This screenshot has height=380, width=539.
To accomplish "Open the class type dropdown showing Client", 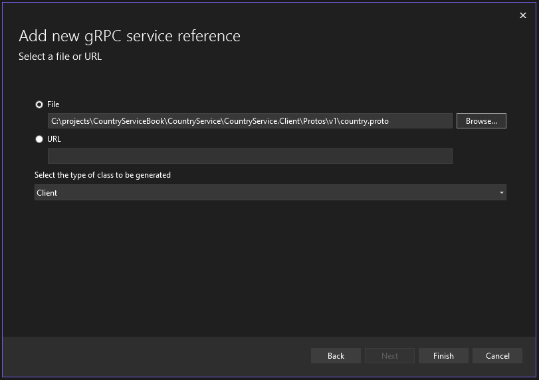I will [270, 192].
